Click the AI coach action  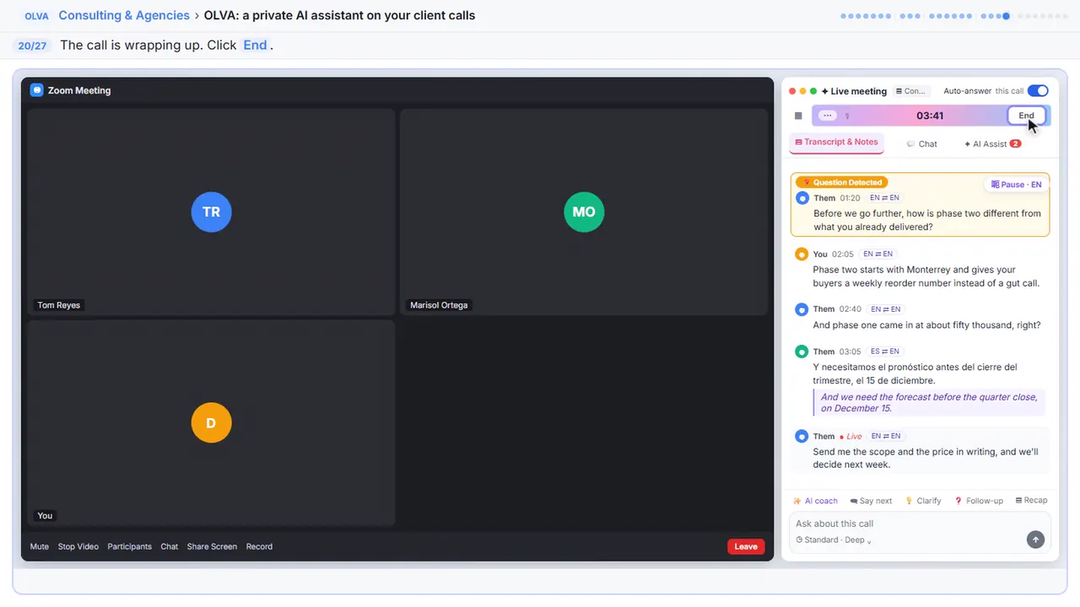815,501
